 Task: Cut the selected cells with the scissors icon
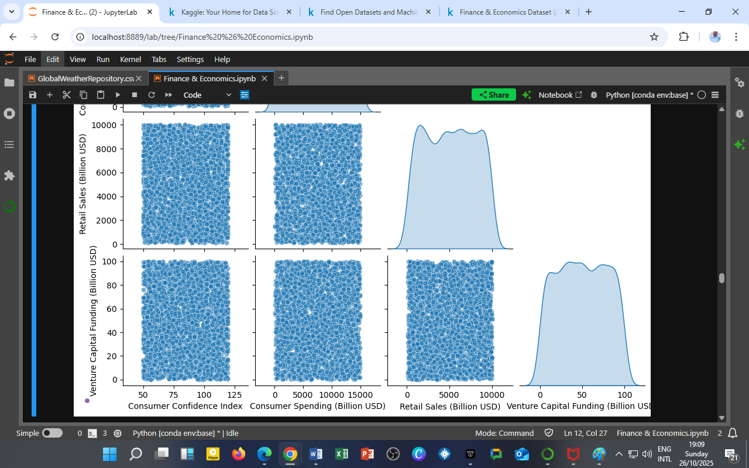click(66, 94)
